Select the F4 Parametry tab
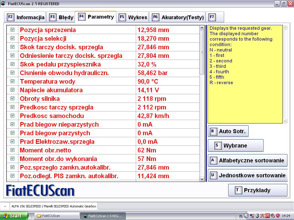 point(96,17)
